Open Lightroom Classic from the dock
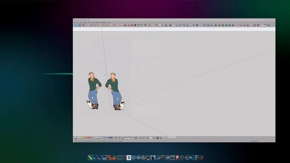290x163 pixels. pyautogui.click(x=105, y=158)
